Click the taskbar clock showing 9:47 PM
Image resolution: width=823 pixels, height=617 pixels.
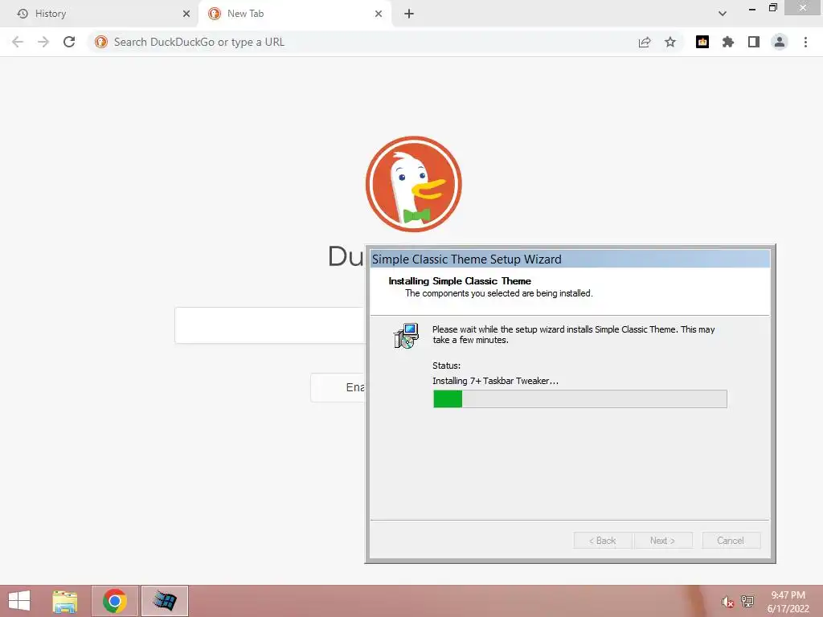(x=788, y=602)
